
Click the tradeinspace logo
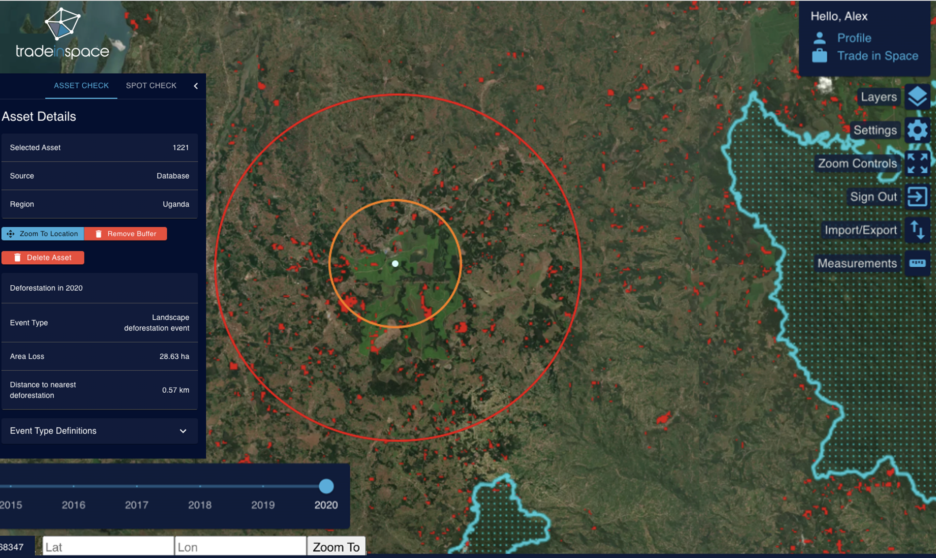(x=63, y=34)
